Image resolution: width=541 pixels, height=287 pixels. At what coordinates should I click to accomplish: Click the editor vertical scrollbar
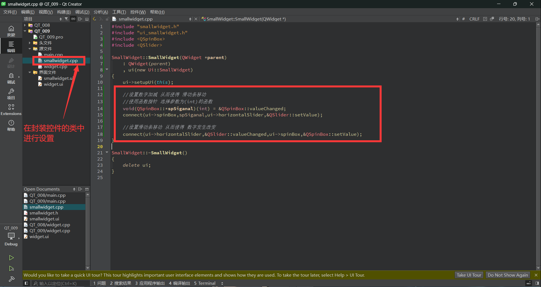(538, 141)
